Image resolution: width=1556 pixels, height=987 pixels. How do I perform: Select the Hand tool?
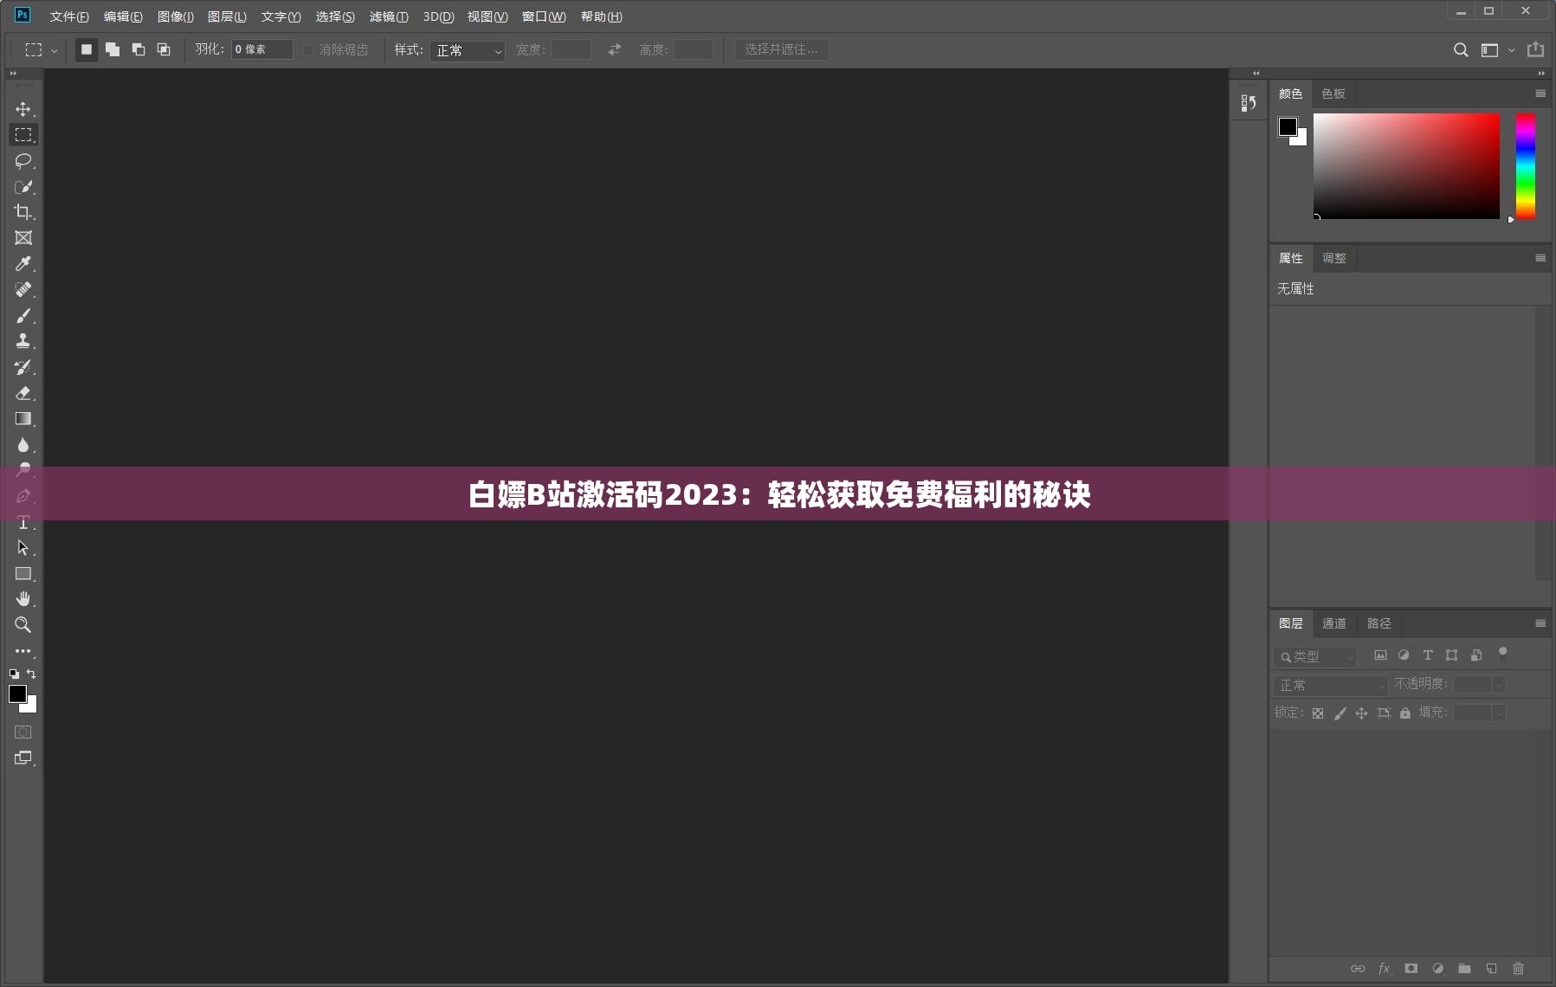[x=23, y=599]
